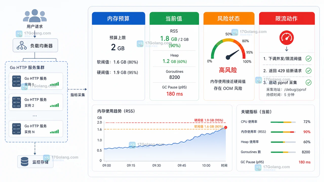Viewport: 324px width, 182px height.
Task: Click the Goroutines 数 progress bar
Action: pos(283,152)
